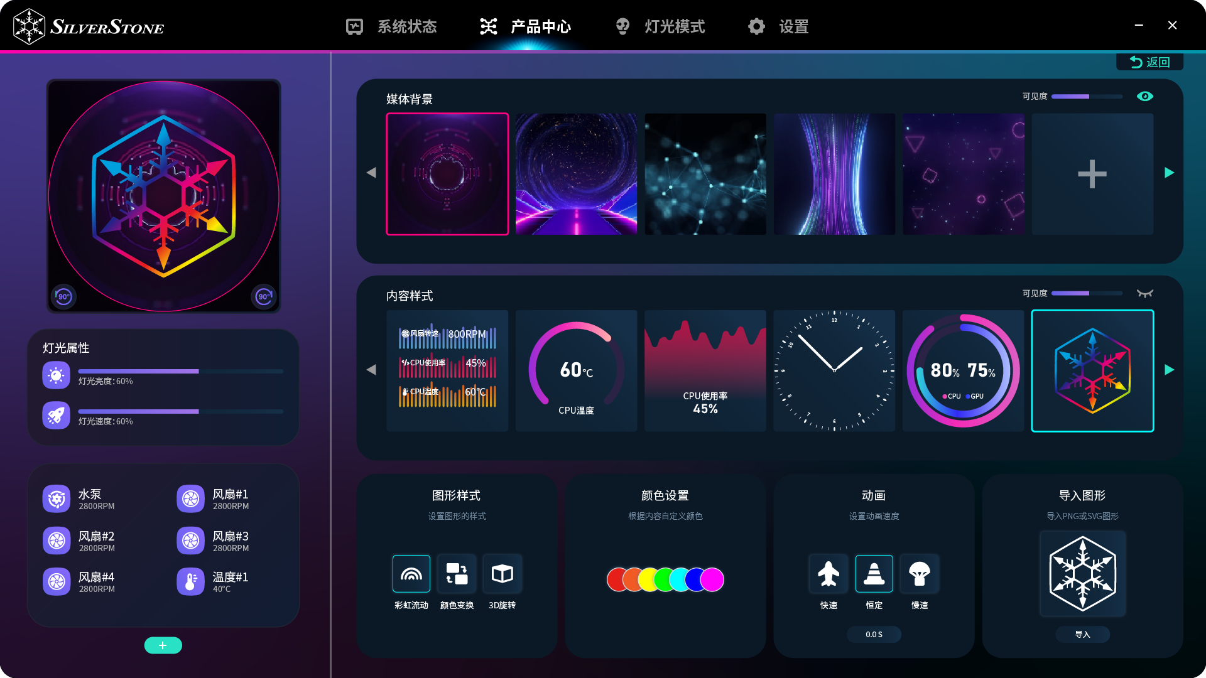Select the rainbow flow (彩虹流动) graphic style
The width and height of the screenshot is (1206, 678).
tap(411, 574)
